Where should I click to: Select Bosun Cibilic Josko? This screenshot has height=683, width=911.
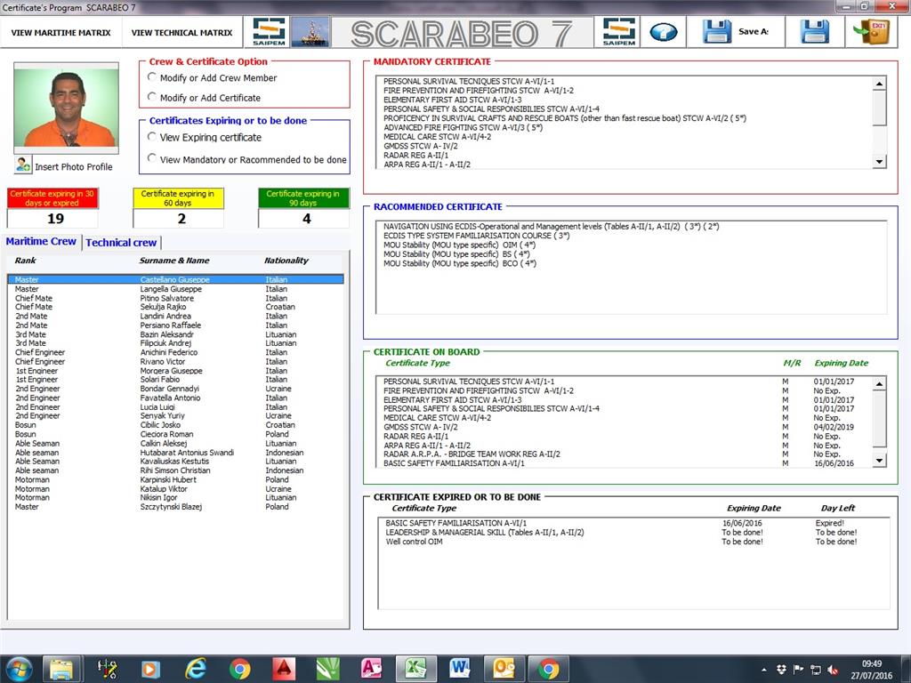click(175, 424)
